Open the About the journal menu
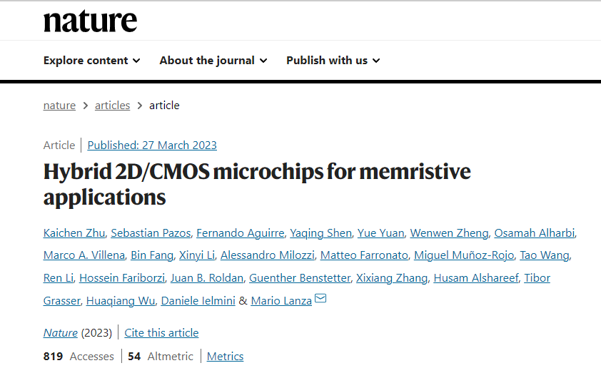This screenshot has width=601, height=373. point(213,61)
